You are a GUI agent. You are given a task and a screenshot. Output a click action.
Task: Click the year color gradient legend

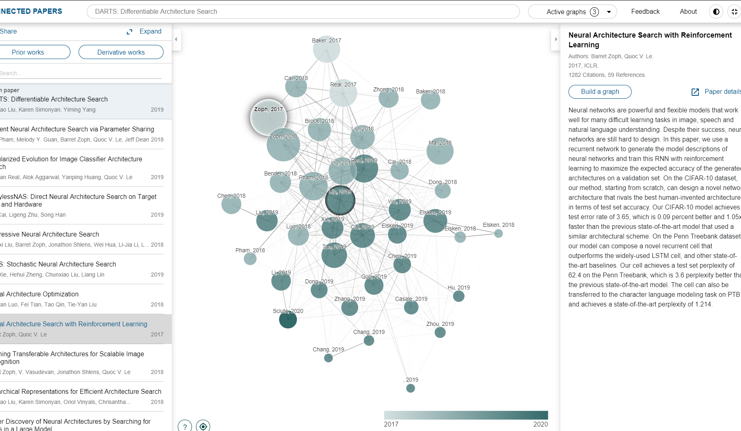tap(466, 415)
